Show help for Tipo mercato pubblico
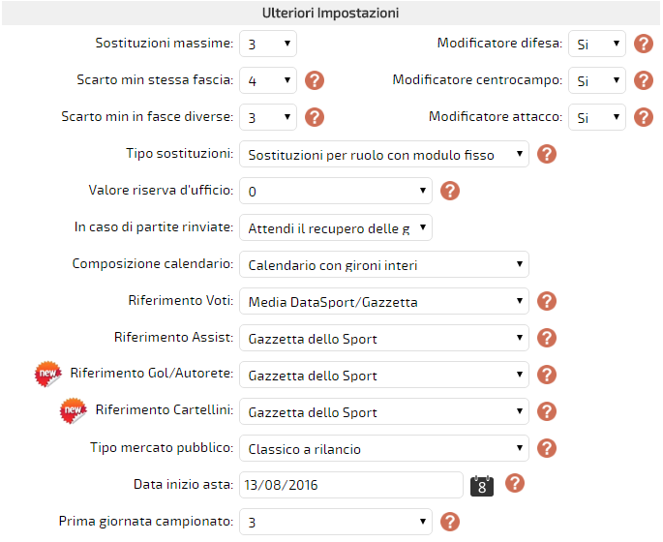 [547, 448]
